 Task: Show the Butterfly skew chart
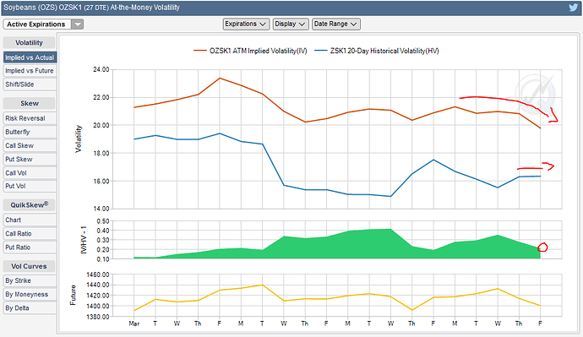click(30, 132)
